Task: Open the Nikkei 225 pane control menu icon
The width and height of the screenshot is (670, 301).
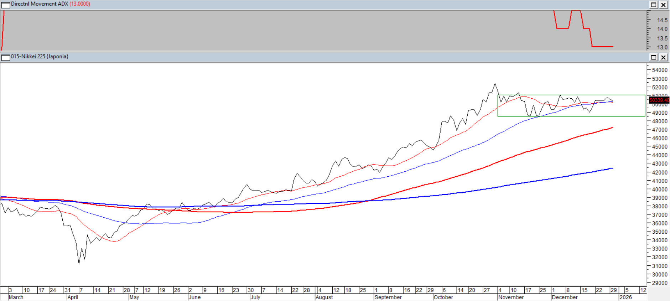Action: tap(5, 57)
